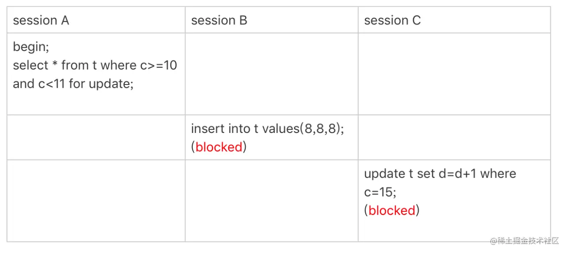Click the empty session B cell in the update row
This screenshot has height=253, width=567.
click(271, 201)
